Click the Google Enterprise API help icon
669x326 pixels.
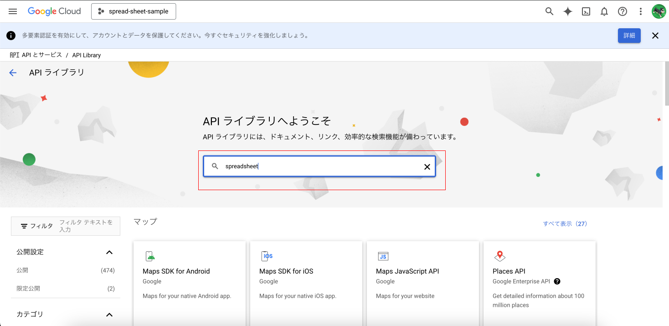pyautogui.click(x=557, y=281)
